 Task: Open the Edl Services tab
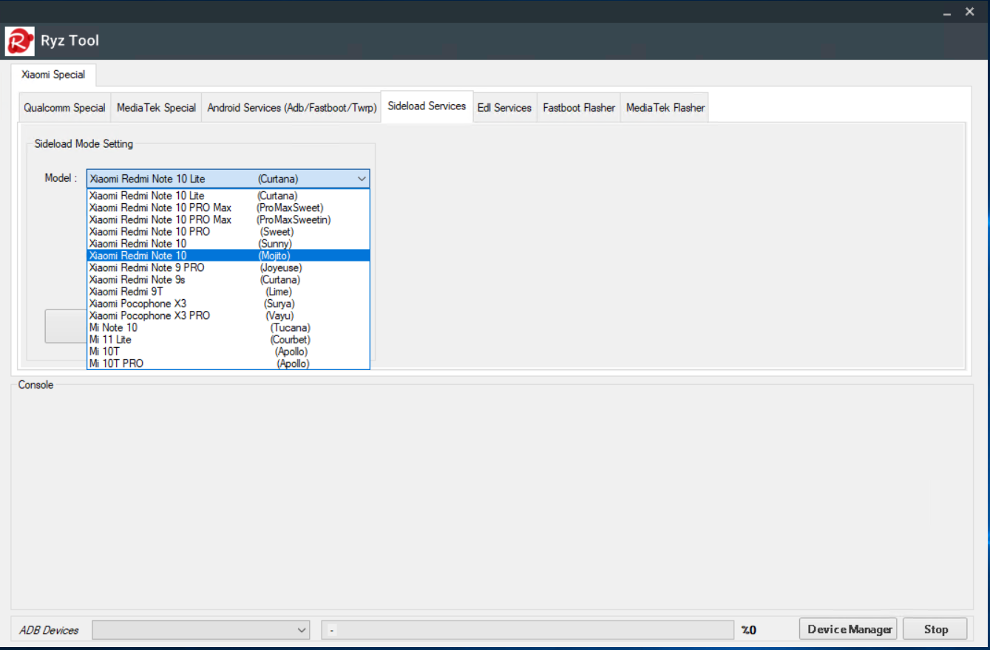pyautogui.click(x=504, y=108)
